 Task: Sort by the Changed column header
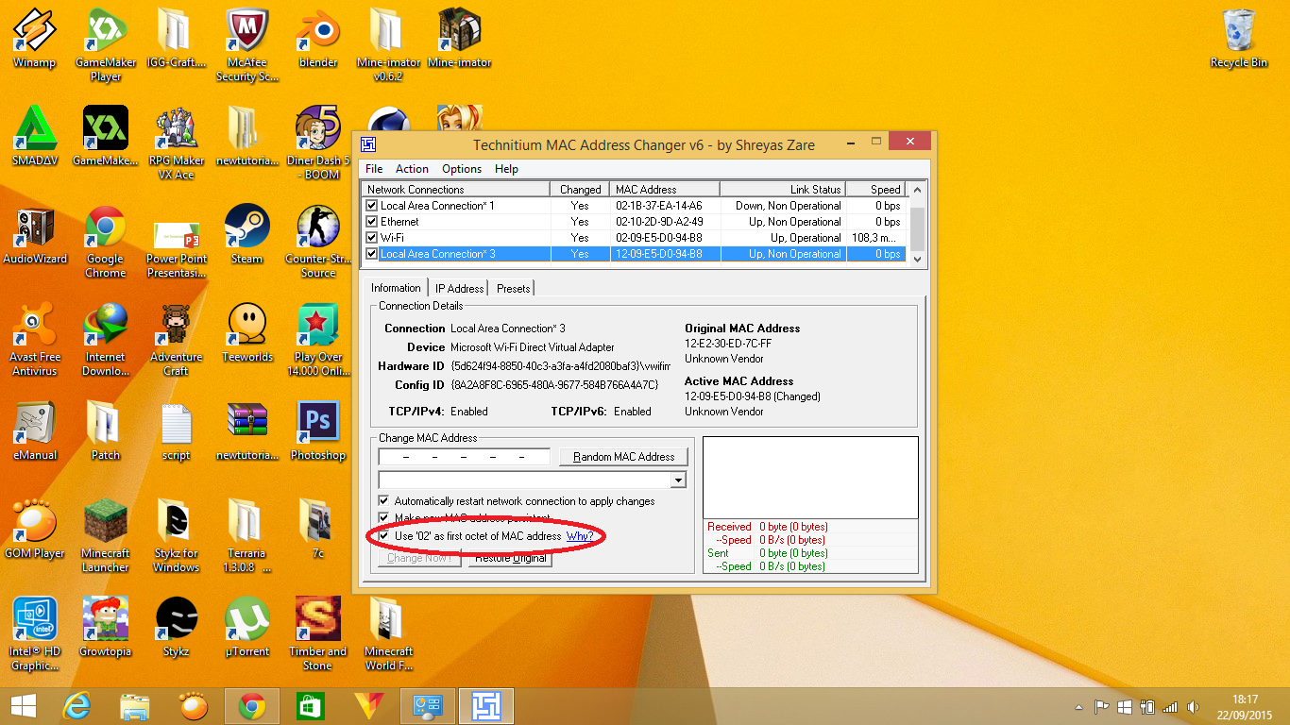pos(580,190)
